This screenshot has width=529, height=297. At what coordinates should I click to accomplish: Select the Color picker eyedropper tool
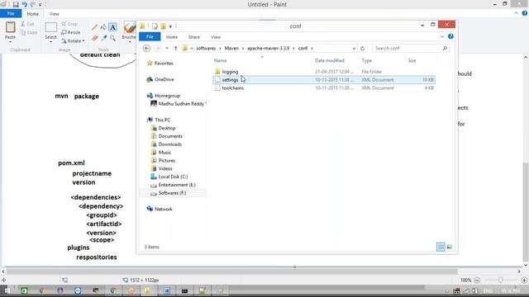click(x=103, y=38)
